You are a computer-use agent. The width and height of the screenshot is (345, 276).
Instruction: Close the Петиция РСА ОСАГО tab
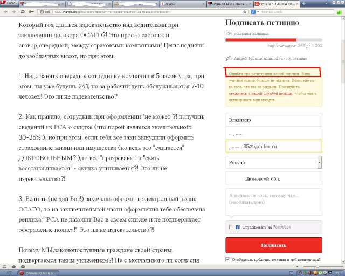tap(297, 4)
